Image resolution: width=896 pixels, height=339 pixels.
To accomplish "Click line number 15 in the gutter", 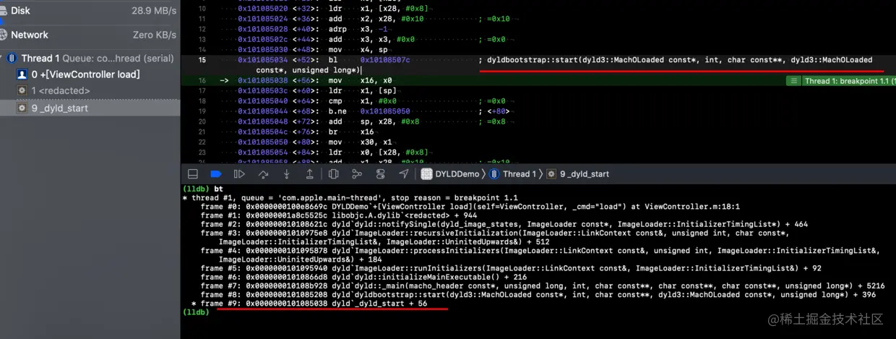I will [x=202, y=60].
